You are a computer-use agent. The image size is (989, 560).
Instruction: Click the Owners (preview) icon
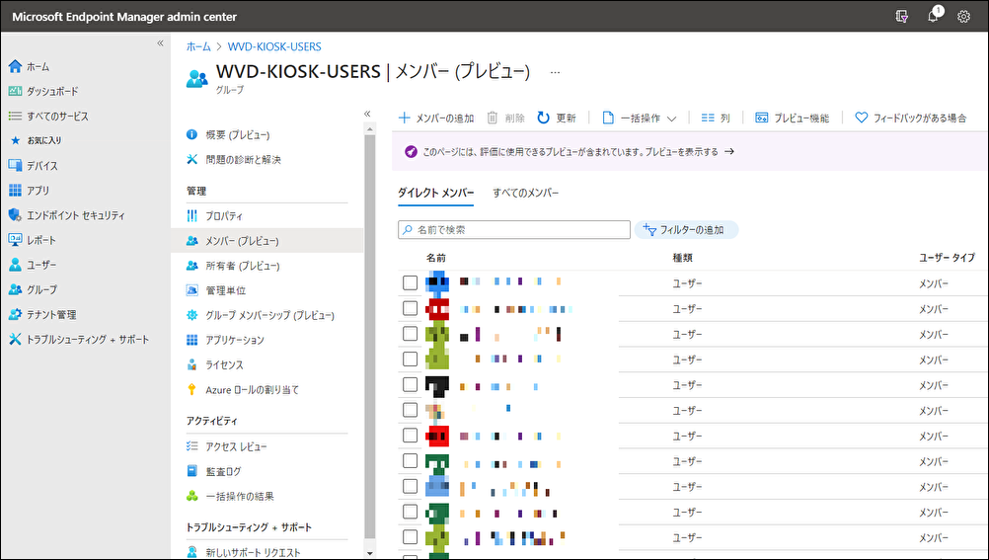pos(191,266)
